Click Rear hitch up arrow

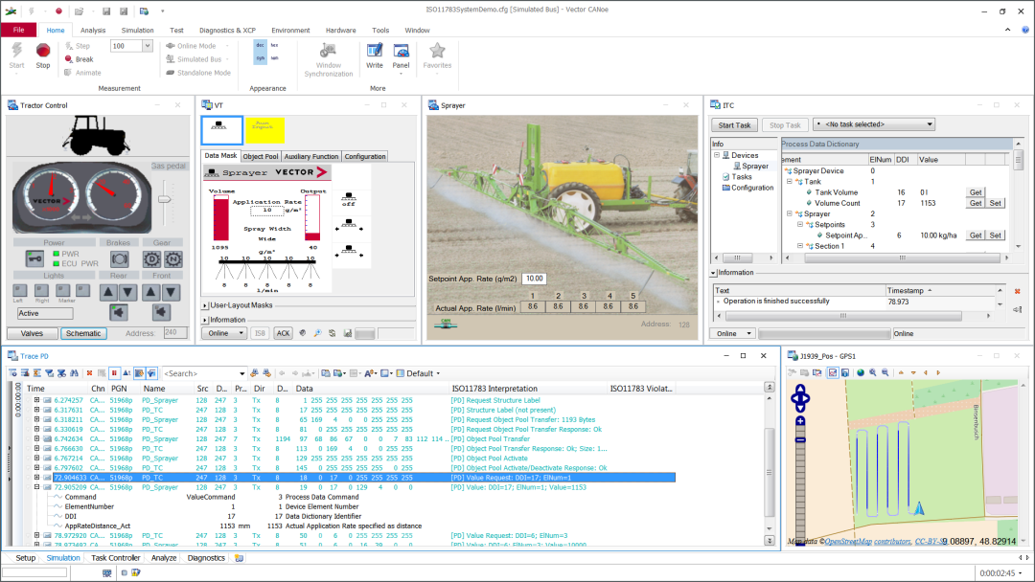108,292
